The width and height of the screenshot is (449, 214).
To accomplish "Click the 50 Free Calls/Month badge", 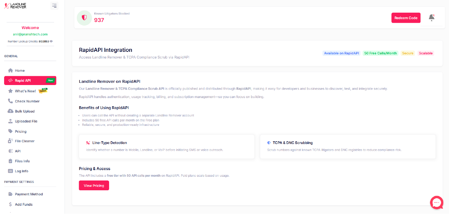I will point(380,53).
